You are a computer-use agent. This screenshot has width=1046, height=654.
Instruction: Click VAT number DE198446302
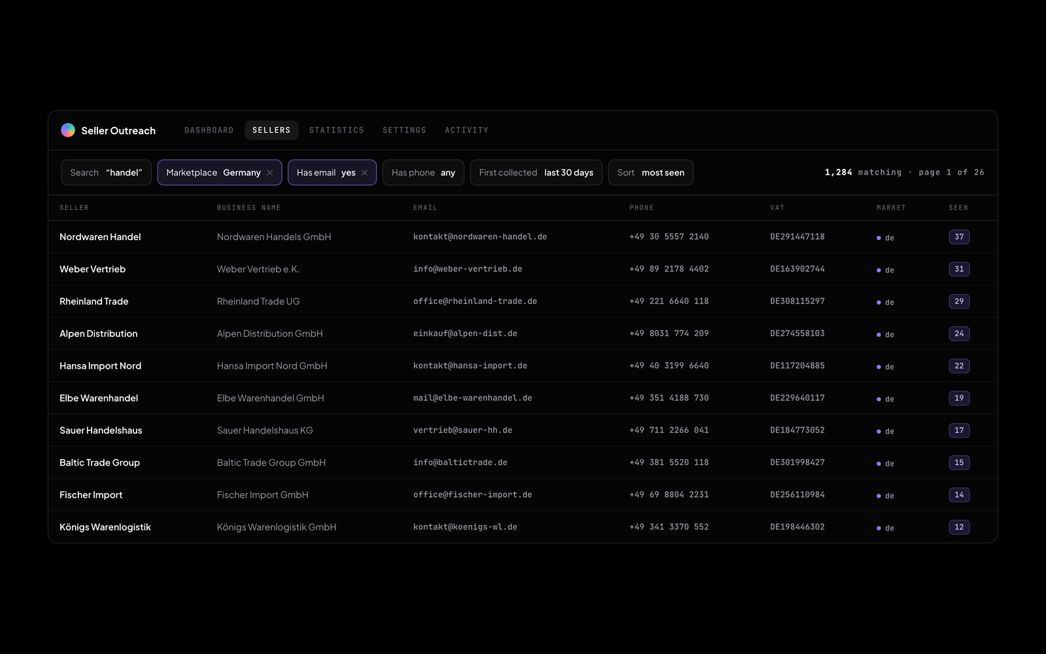tap(798, 527)
